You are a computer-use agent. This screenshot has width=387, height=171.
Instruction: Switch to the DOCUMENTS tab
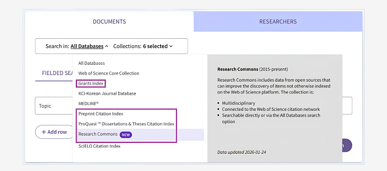pos(110,21)
